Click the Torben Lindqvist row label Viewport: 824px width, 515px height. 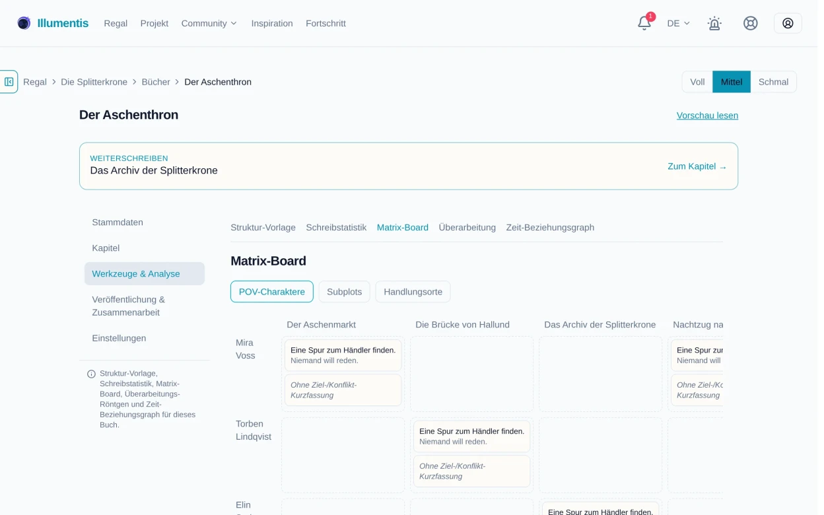(254, 430)
